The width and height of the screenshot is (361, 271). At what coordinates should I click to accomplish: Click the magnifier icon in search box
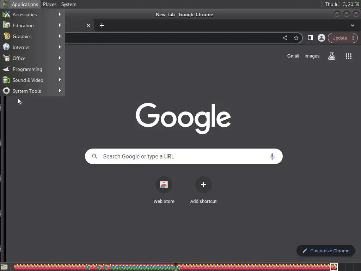pyautogui.click(x=94, y=156)
